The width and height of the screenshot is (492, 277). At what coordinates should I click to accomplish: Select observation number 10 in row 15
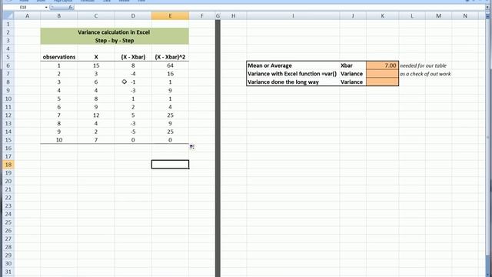[59, 140]
